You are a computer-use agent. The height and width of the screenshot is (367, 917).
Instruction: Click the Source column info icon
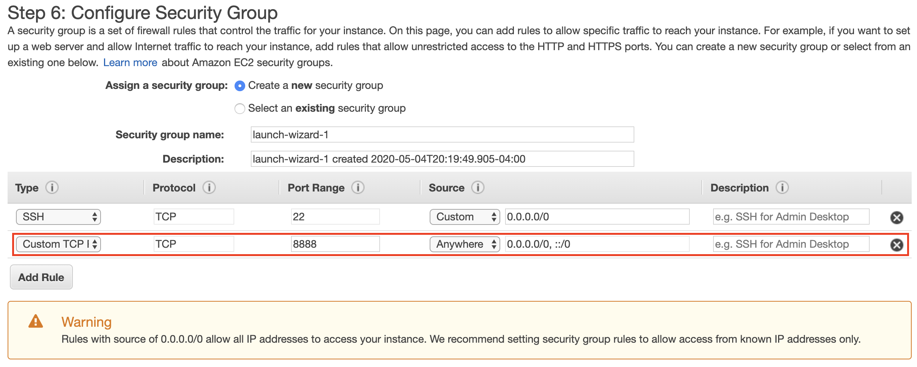coord(478,188)
